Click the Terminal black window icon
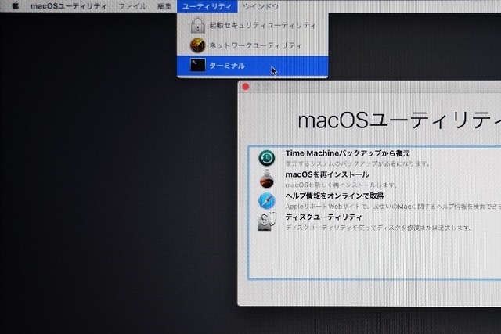 coord(198,65)
